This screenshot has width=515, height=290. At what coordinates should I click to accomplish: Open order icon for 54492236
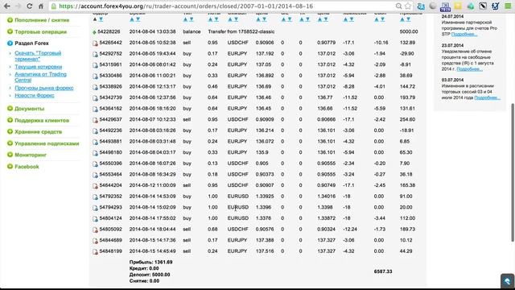[x=95, y=130]
